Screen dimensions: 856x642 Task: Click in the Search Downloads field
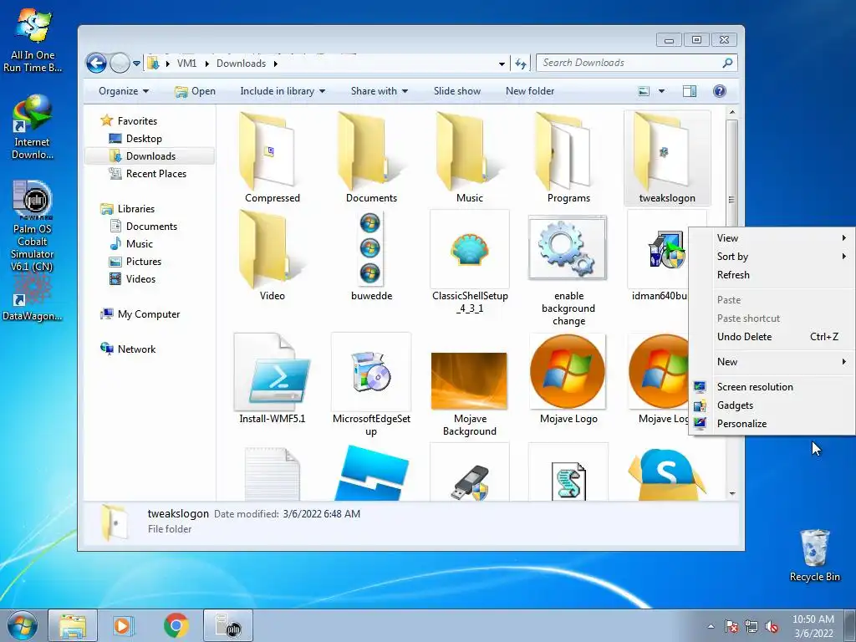click(x=636, y=63)
